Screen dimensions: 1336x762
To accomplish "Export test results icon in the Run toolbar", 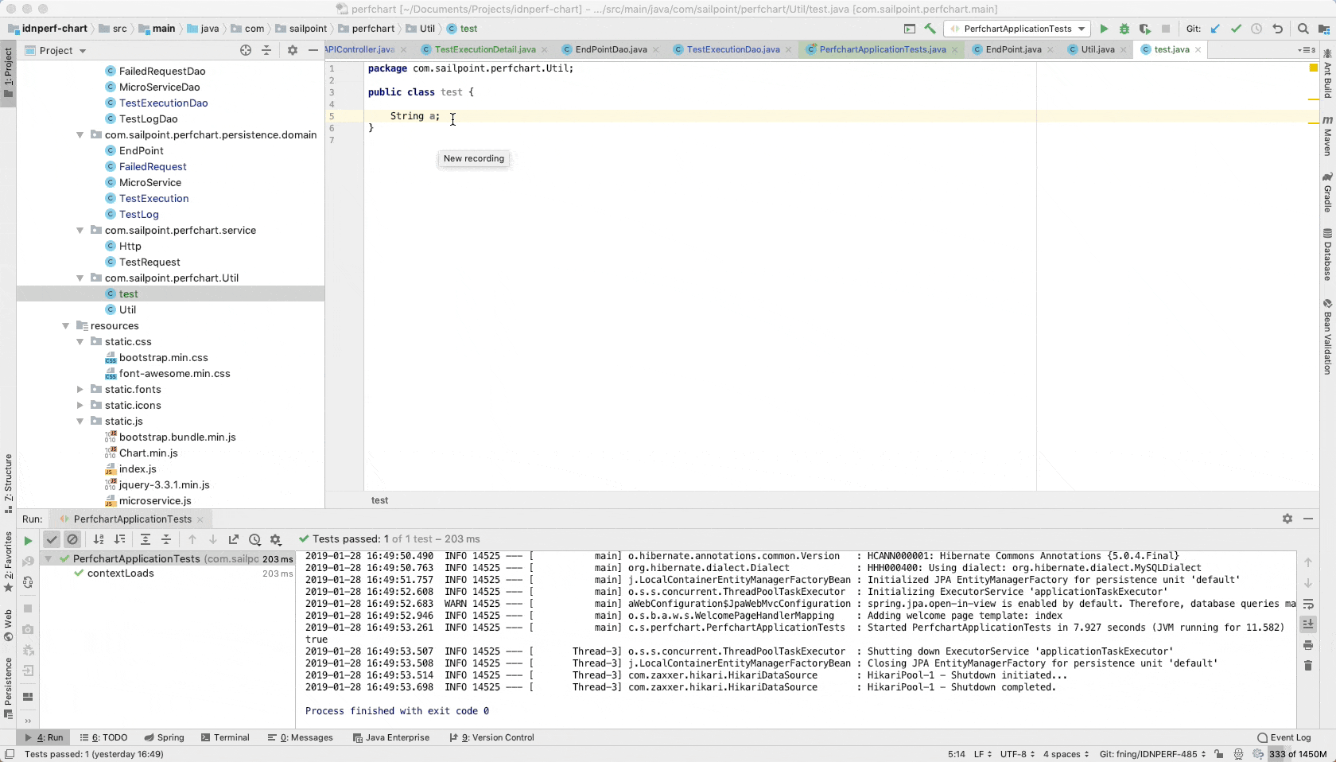I will (234, 539).
